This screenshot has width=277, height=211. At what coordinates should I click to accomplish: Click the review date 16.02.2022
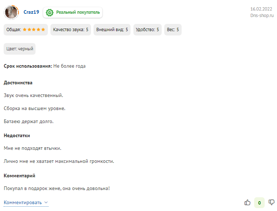[x=261, y=9]
